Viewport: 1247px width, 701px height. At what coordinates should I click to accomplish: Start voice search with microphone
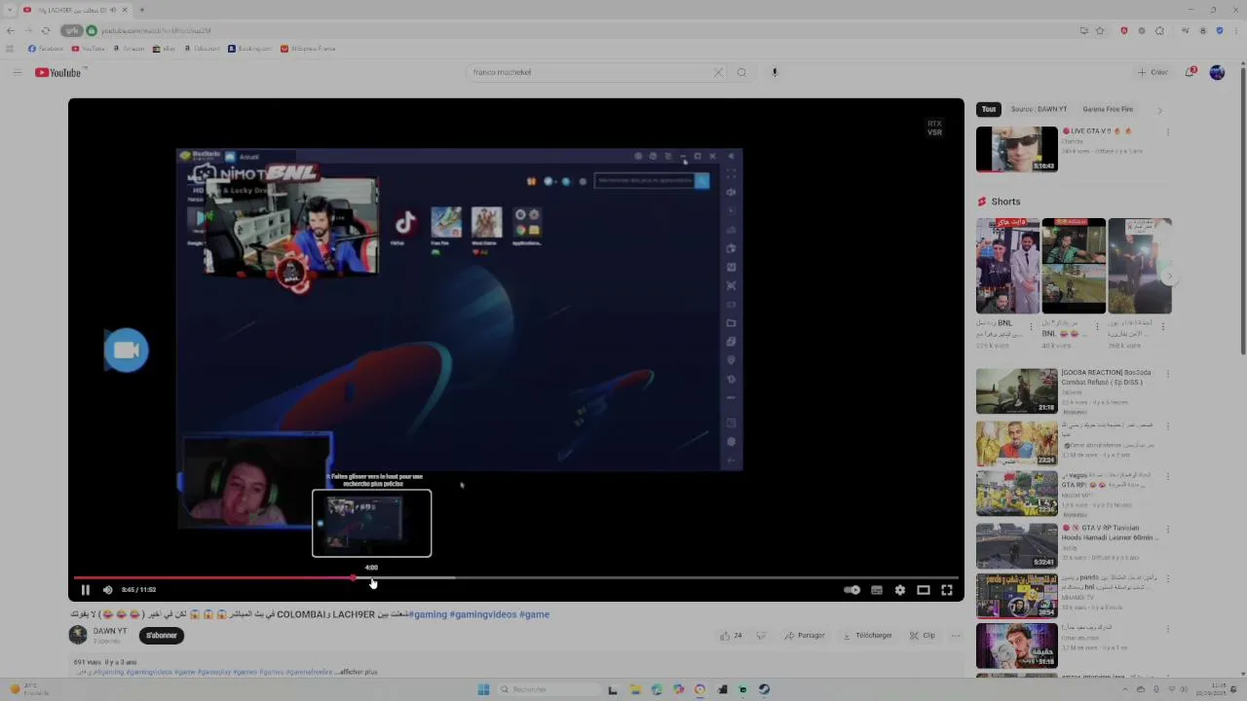tap(775, 72)
